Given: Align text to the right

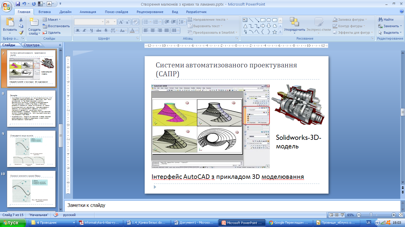Looking at the screenshot, I should 160,30.
